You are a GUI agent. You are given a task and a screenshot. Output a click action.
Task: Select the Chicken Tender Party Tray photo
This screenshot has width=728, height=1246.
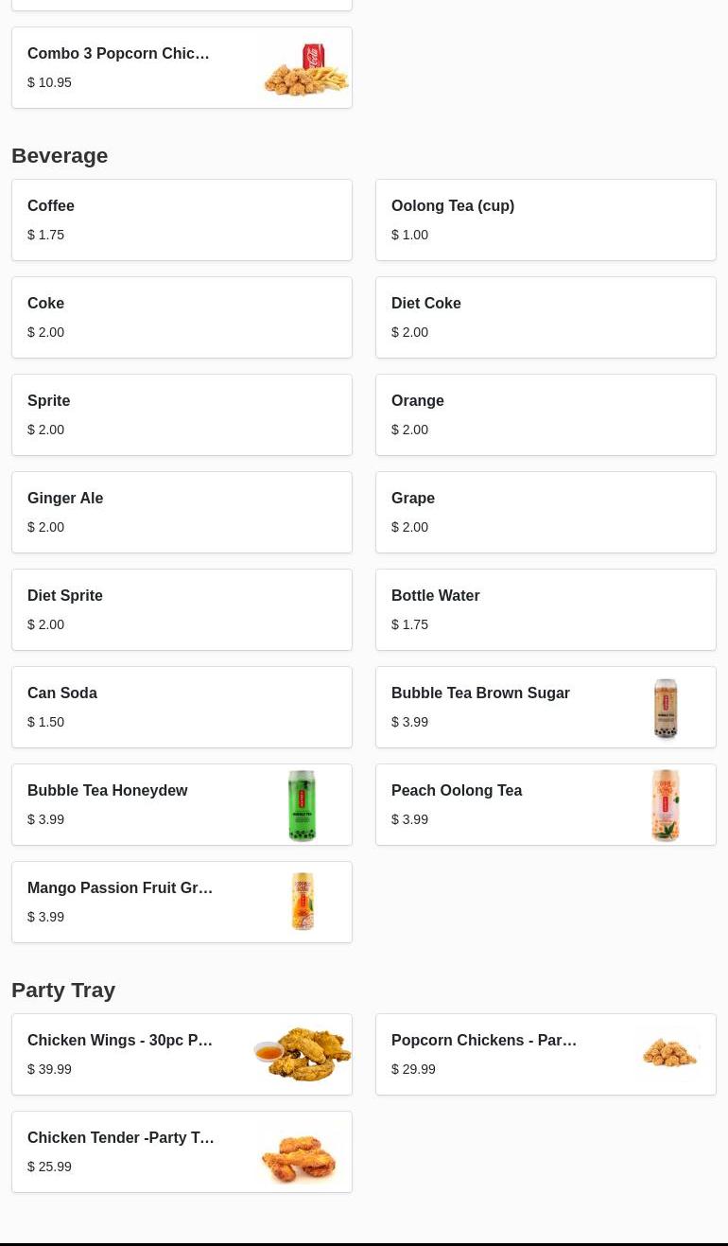tap(300, 1152)
